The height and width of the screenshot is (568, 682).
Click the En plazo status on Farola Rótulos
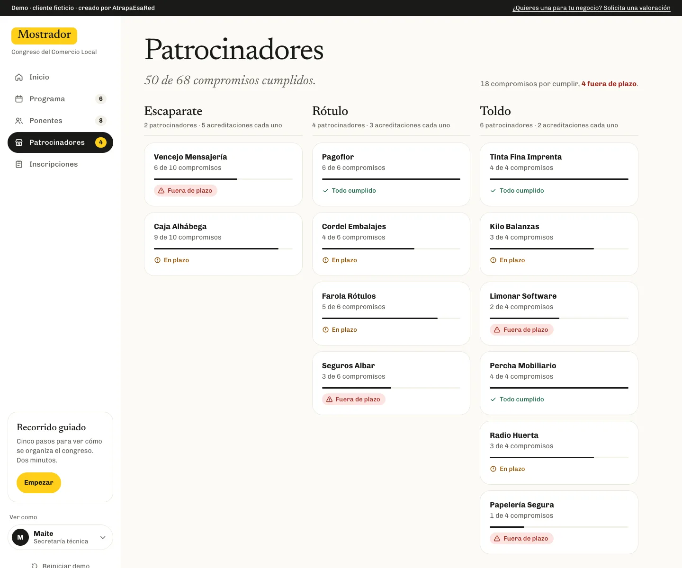340,330
